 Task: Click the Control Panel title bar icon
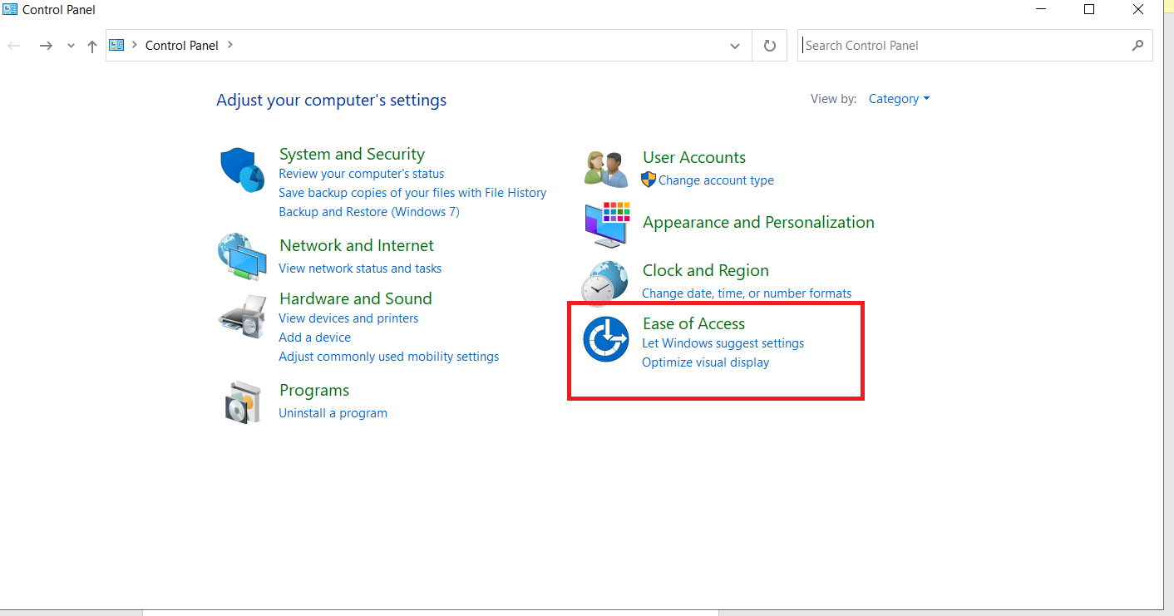pos(10,10)
